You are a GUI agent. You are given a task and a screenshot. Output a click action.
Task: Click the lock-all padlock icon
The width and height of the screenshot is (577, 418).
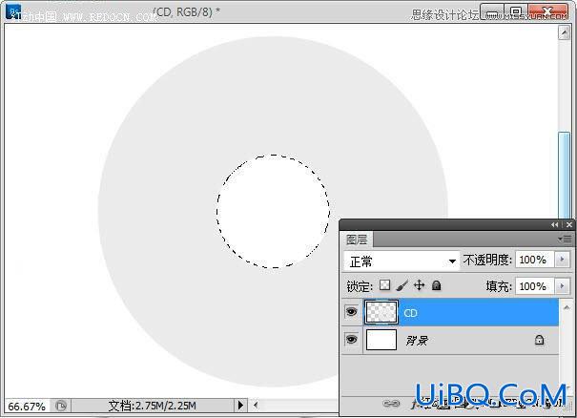(437, 285)
